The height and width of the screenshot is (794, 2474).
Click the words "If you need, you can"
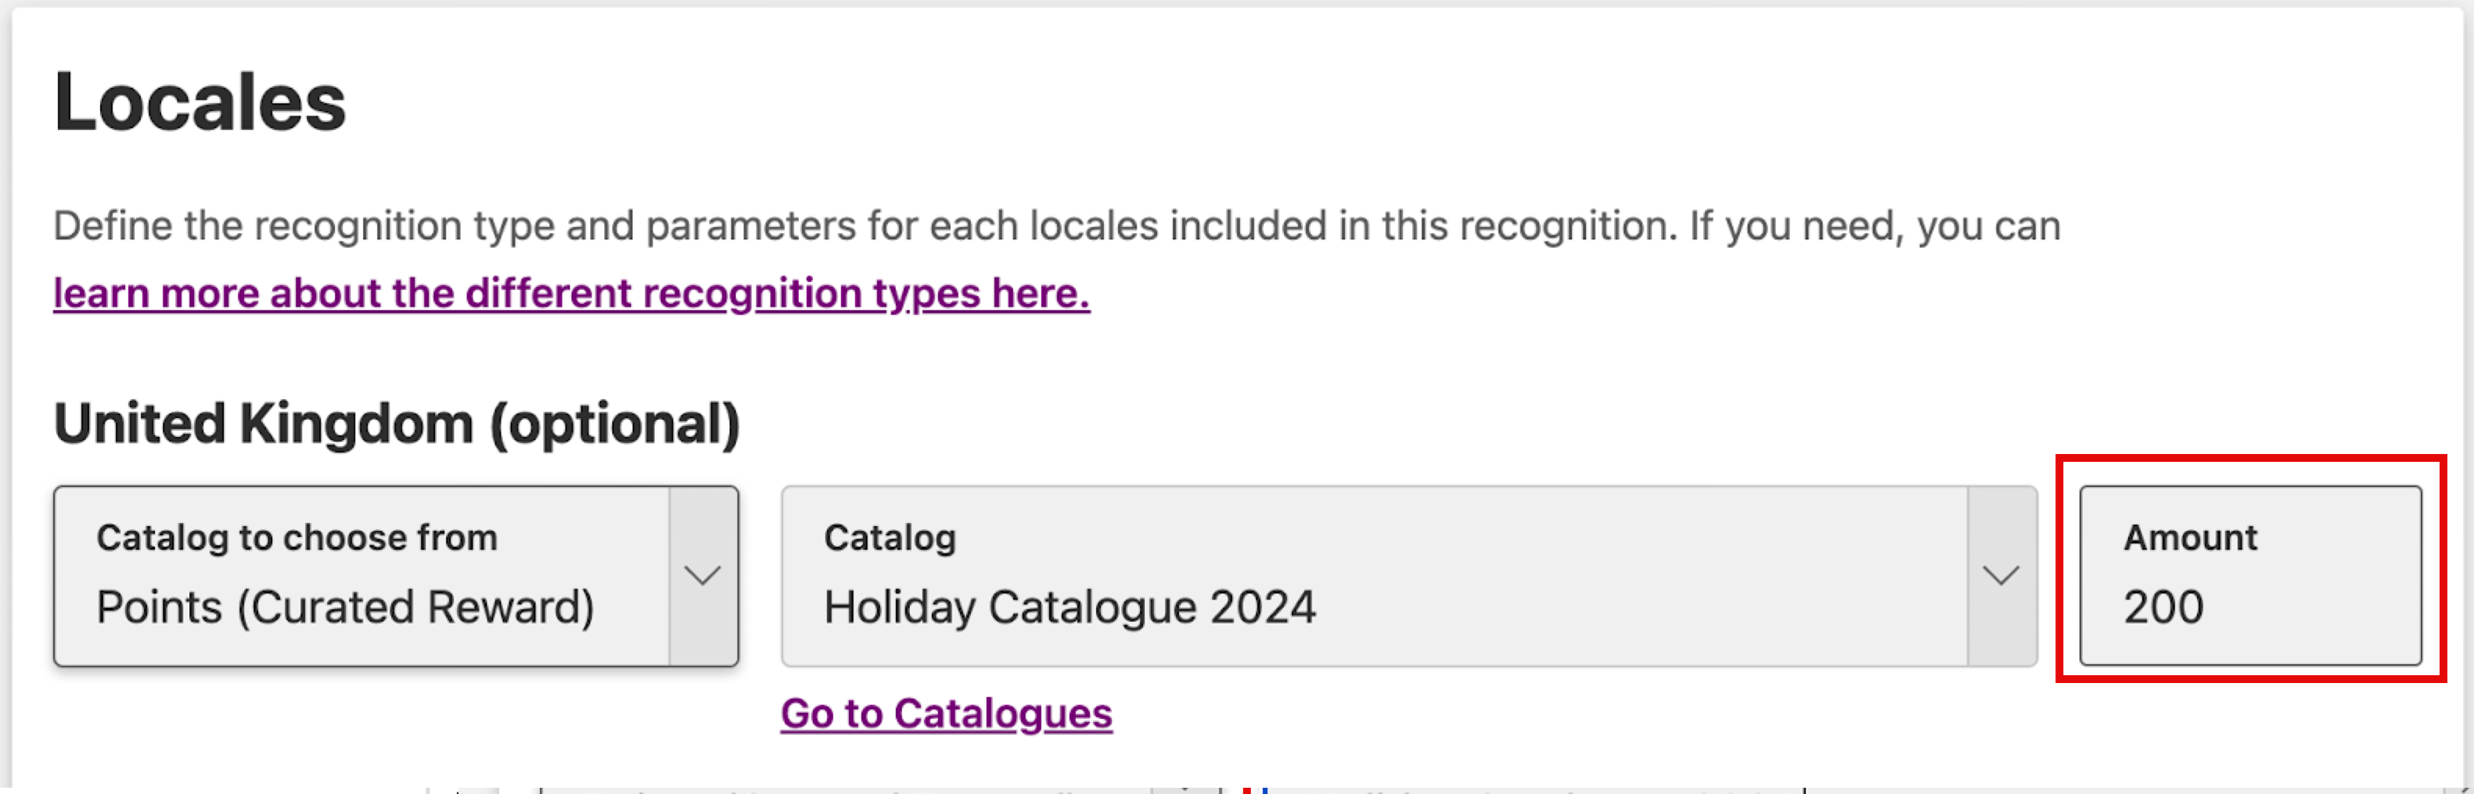[x=1875, y=227]
